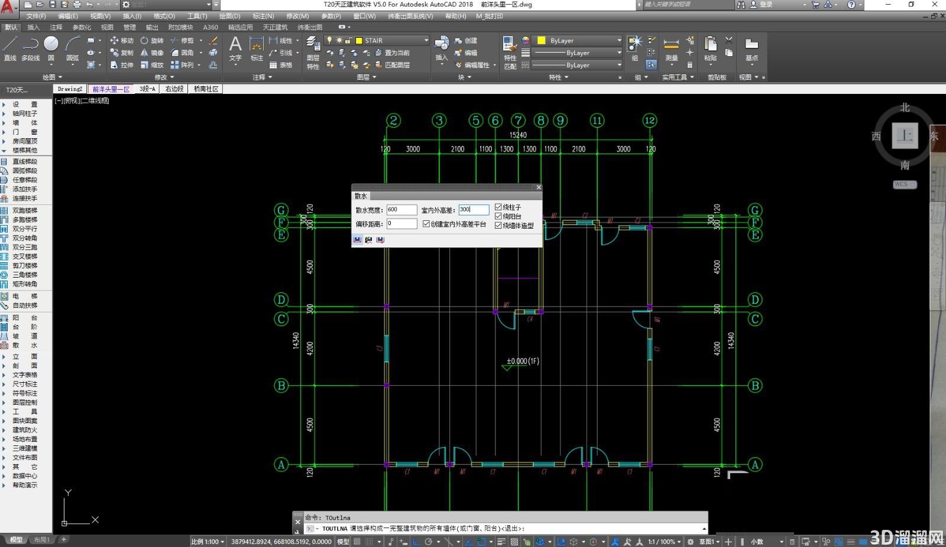The width and height of the screenshot is (946, 547).
Task: Switch to the Drawing2 tab
Action: [70, 89]
